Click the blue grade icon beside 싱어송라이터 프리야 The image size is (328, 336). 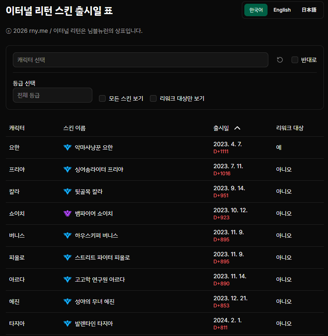pyautogui.click(x=68, y=169)
